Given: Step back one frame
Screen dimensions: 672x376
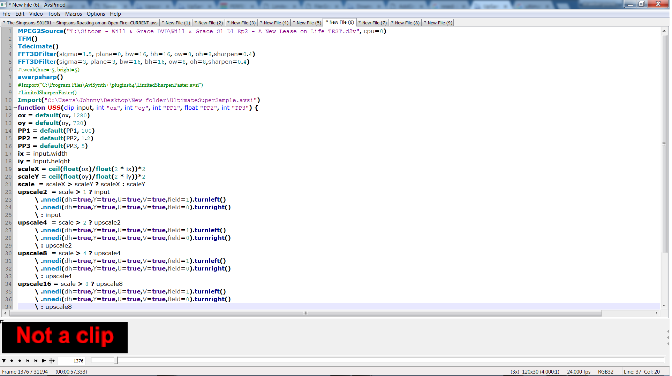Looking at the screenshot, I should (x=20, y=361).
